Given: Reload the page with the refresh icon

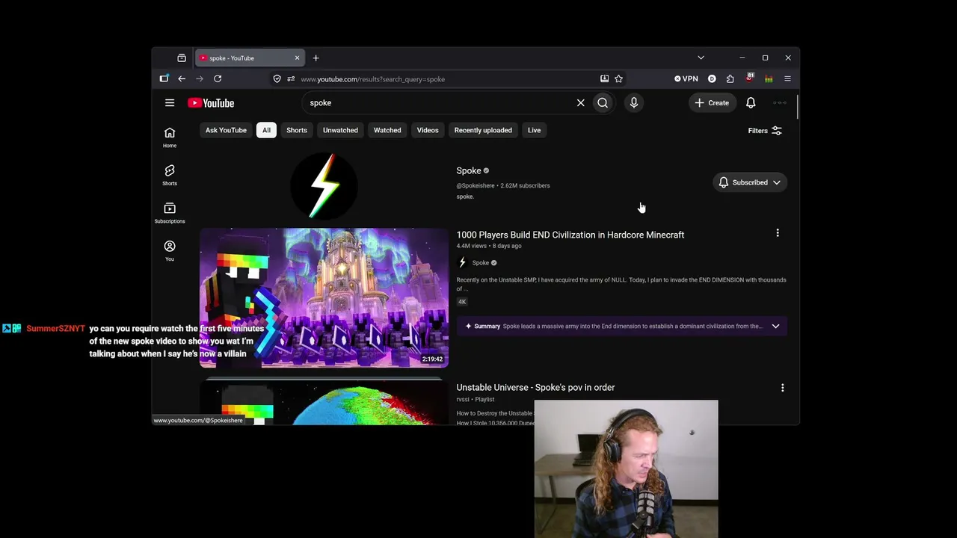Looking at the screenshot, I should point(218,78).
